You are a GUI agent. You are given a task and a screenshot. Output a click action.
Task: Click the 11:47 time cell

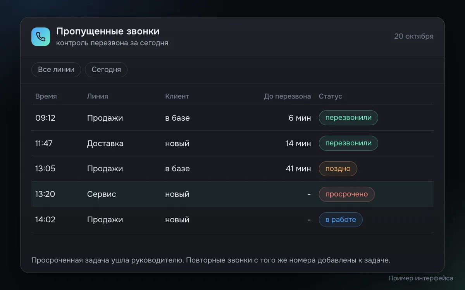44,143
